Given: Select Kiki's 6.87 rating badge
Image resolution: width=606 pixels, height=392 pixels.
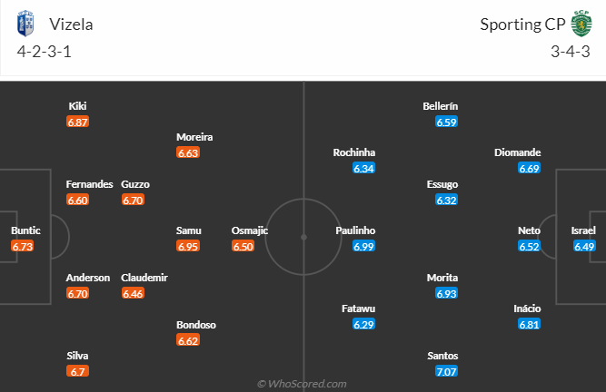Looking at the screenshot, I should pyautogui.click(x=78, y=122).
